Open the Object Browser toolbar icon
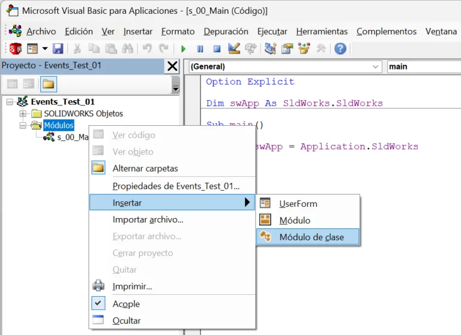Image resolution: width=461 pixels, height=335 pixels. point(304,49)
